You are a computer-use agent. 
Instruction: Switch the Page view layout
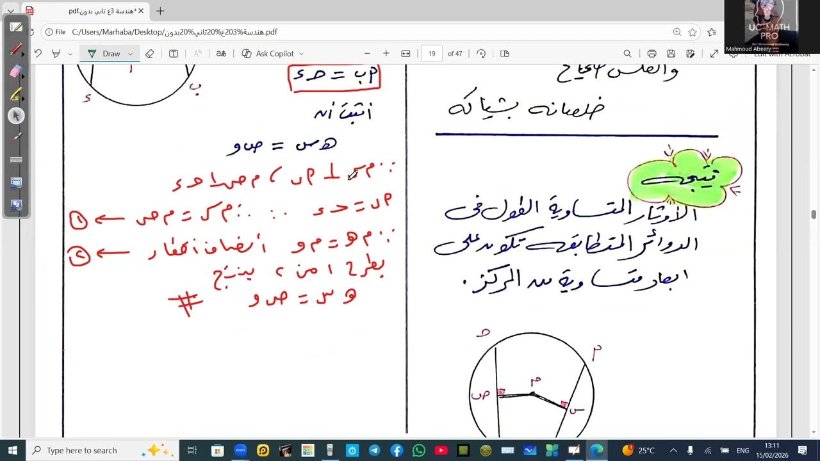[505, 54]
